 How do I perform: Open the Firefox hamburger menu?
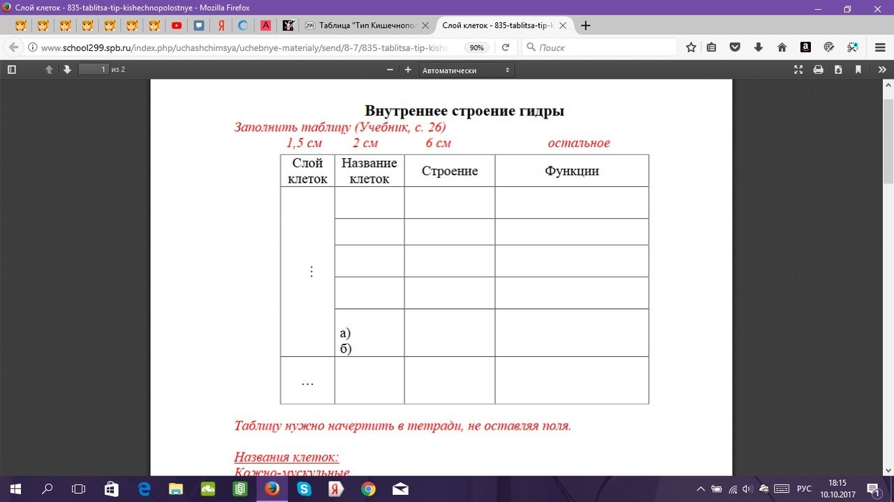tap(879, 47)
